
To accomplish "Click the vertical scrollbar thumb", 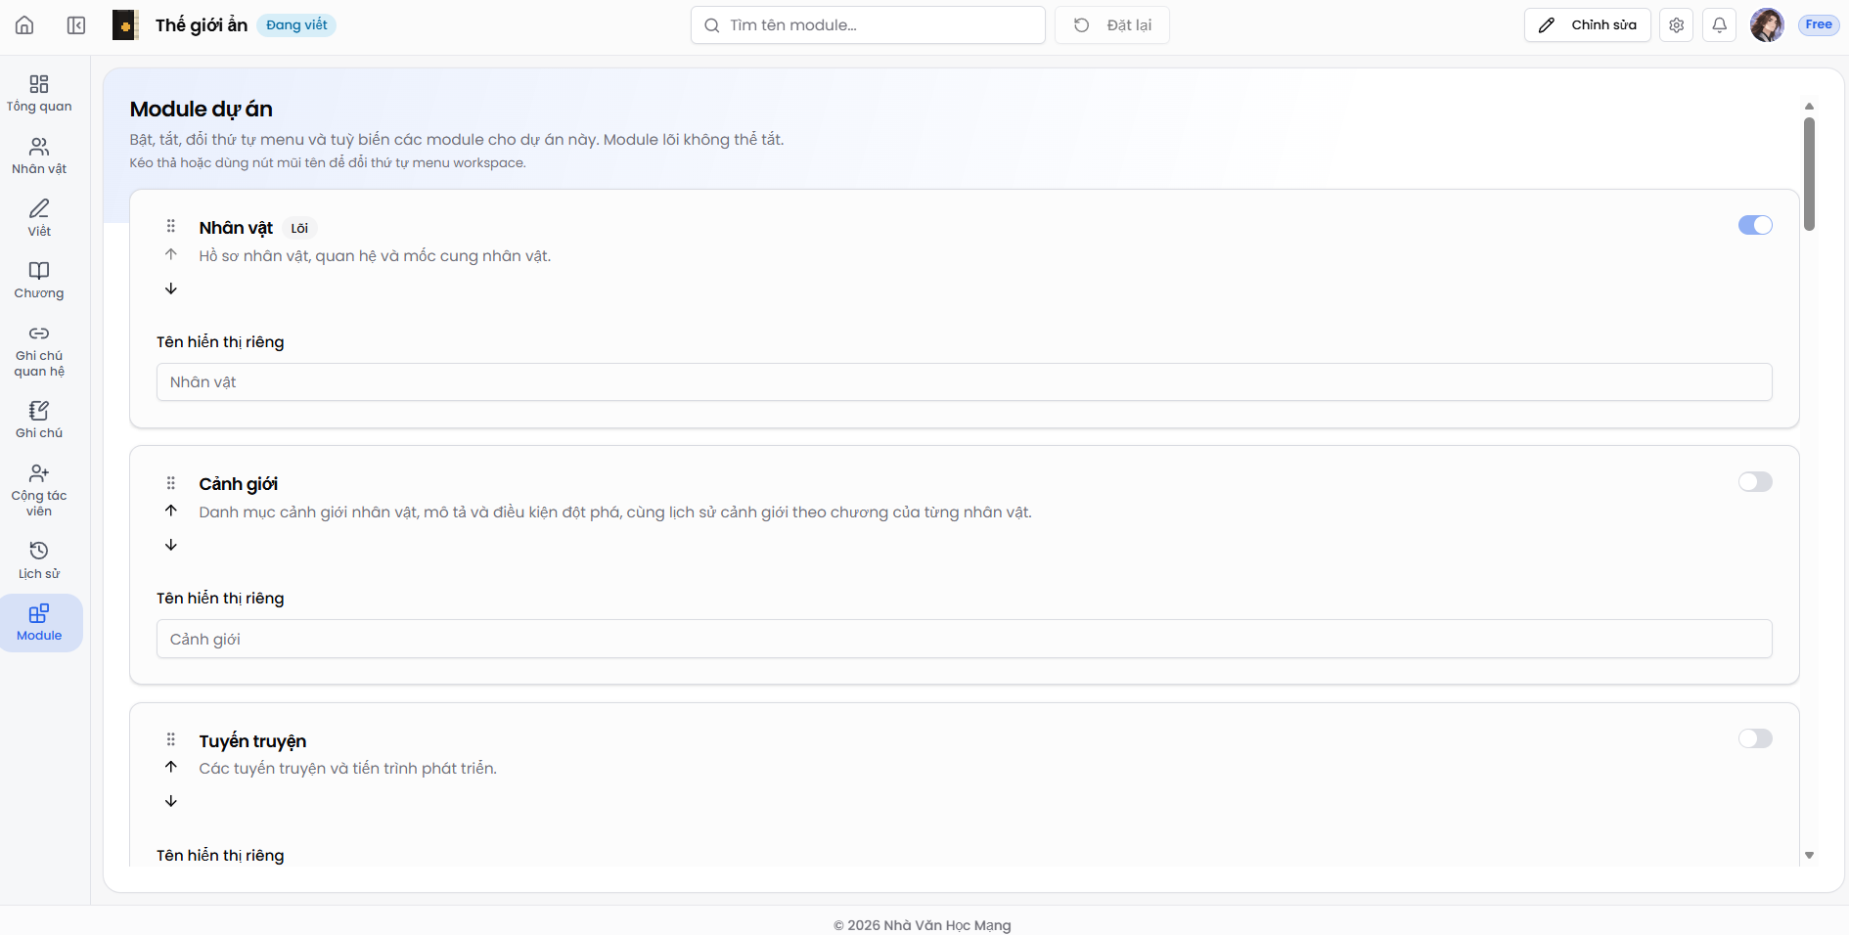I will pyautogui.click(x=1809, y=174).
